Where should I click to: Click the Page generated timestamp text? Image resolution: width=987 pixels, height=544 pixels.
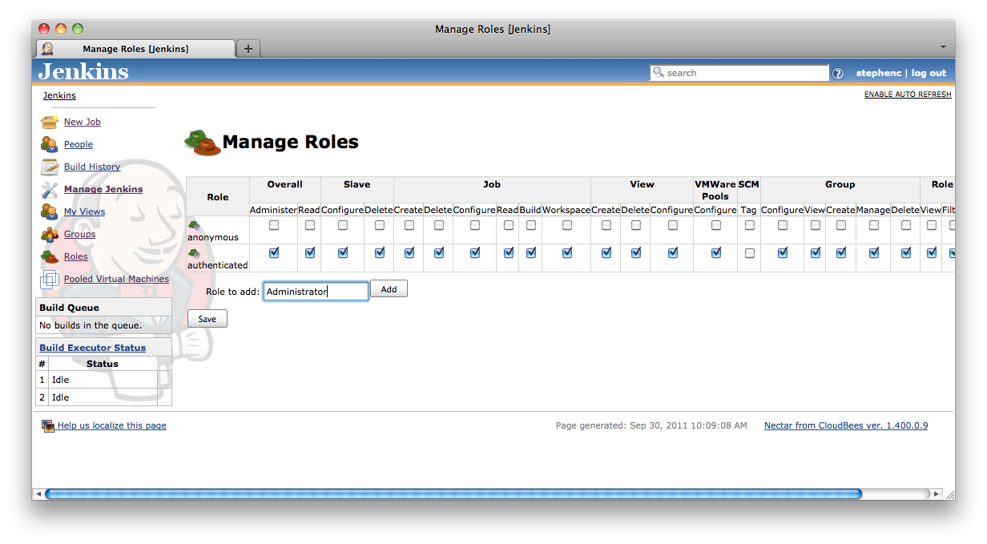pyautogui.click(x=651, y=425)
